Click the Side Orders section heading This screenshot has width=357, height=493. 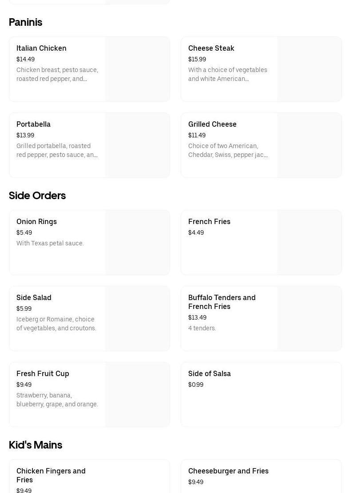click(x=37, y=196)
